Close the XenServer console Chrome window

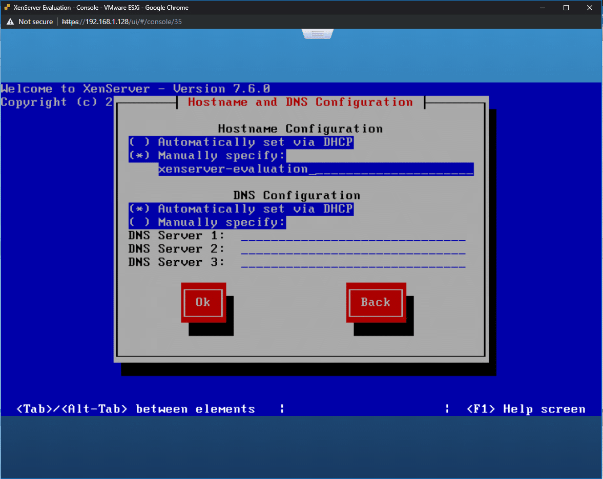590,8
